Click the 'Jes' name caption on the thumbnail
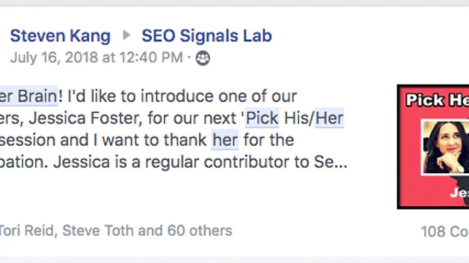The image size is (469, 263). click(x=459, y=193)
